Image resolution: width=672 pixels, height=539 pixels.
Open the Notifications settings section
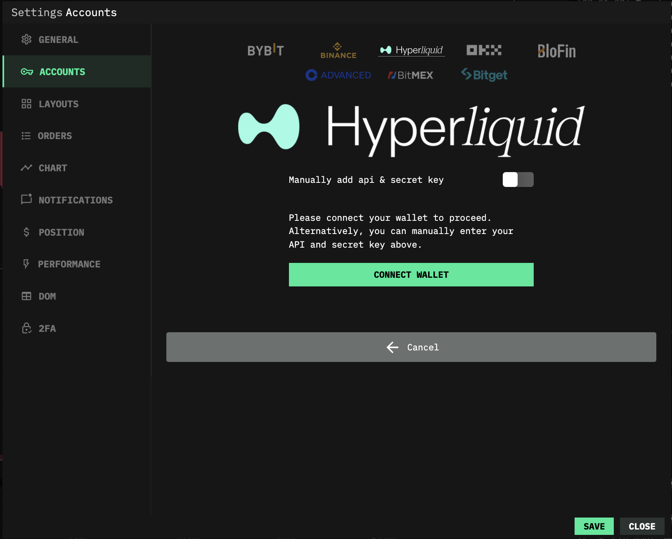pos(75,200)
